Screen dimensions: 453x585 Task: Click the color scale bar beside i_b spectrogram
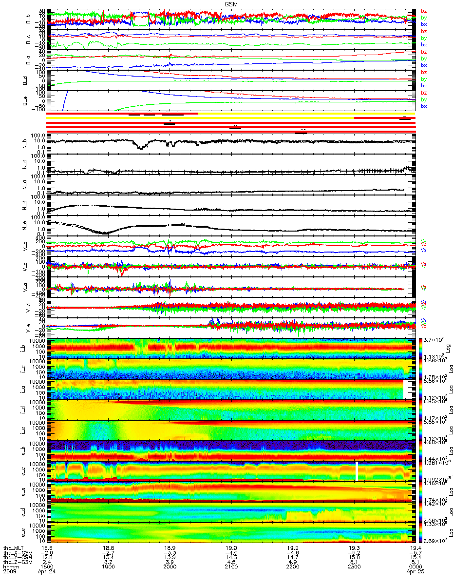[421, 348]
